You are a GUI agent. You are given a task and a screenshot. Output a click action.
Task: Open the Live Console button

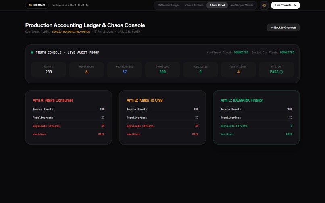[x=285, y=5]
